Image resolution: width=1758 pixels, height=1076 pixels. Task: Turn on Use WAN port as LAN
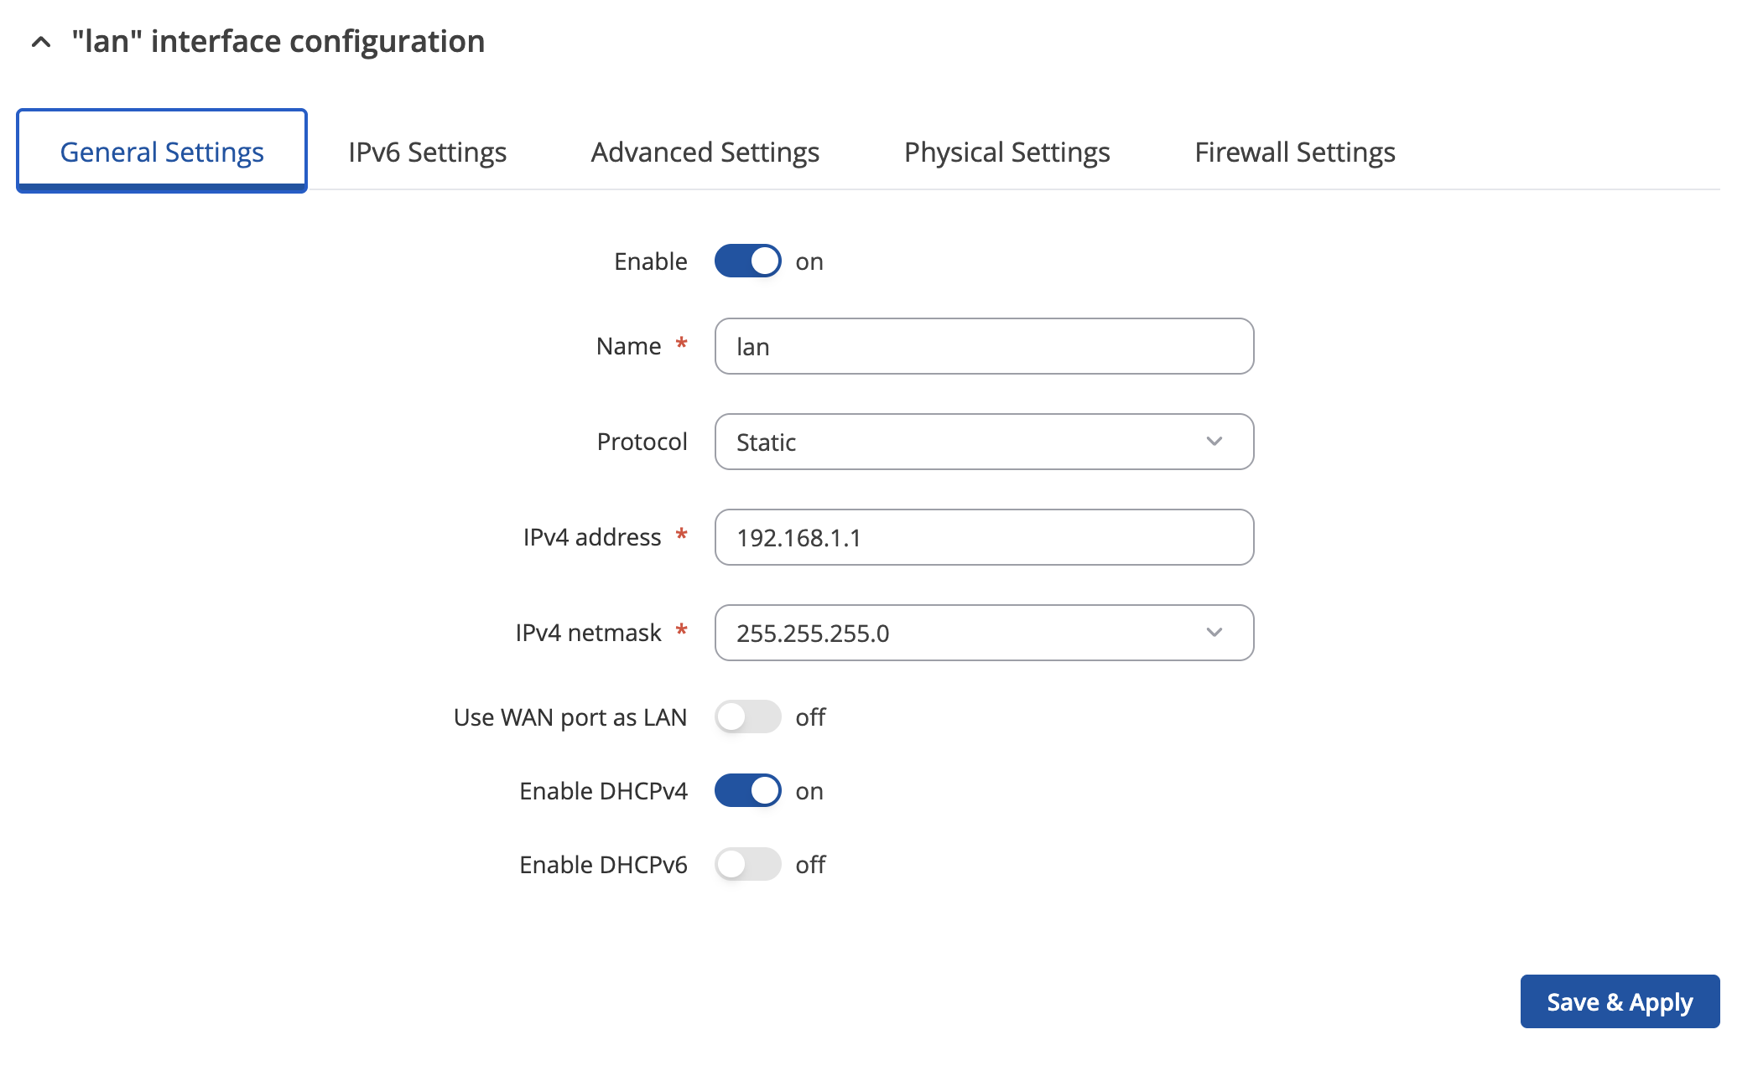point(747,716)
